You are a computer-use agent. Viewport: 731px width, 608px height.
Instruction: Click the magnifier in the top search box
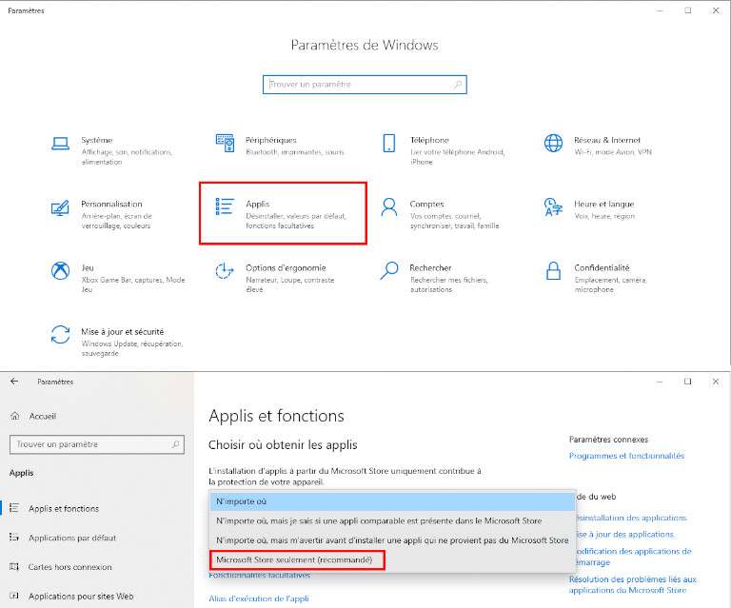coord(458,85)
